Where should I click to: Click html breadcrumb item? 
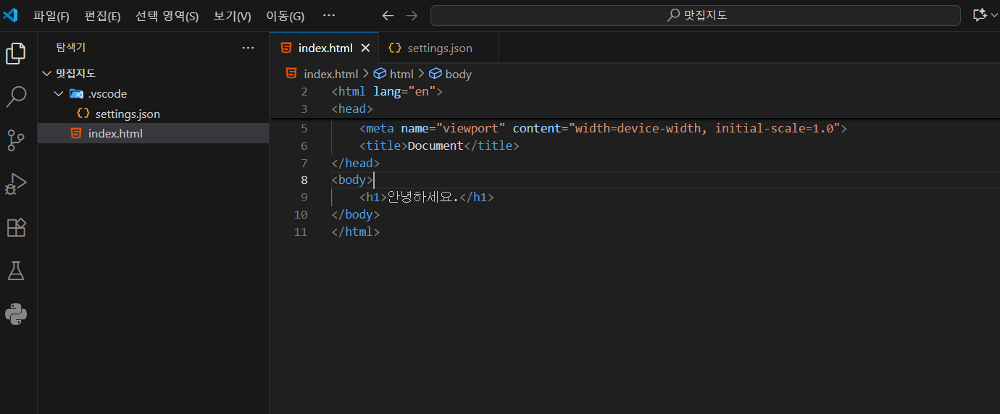click(401, 74)
